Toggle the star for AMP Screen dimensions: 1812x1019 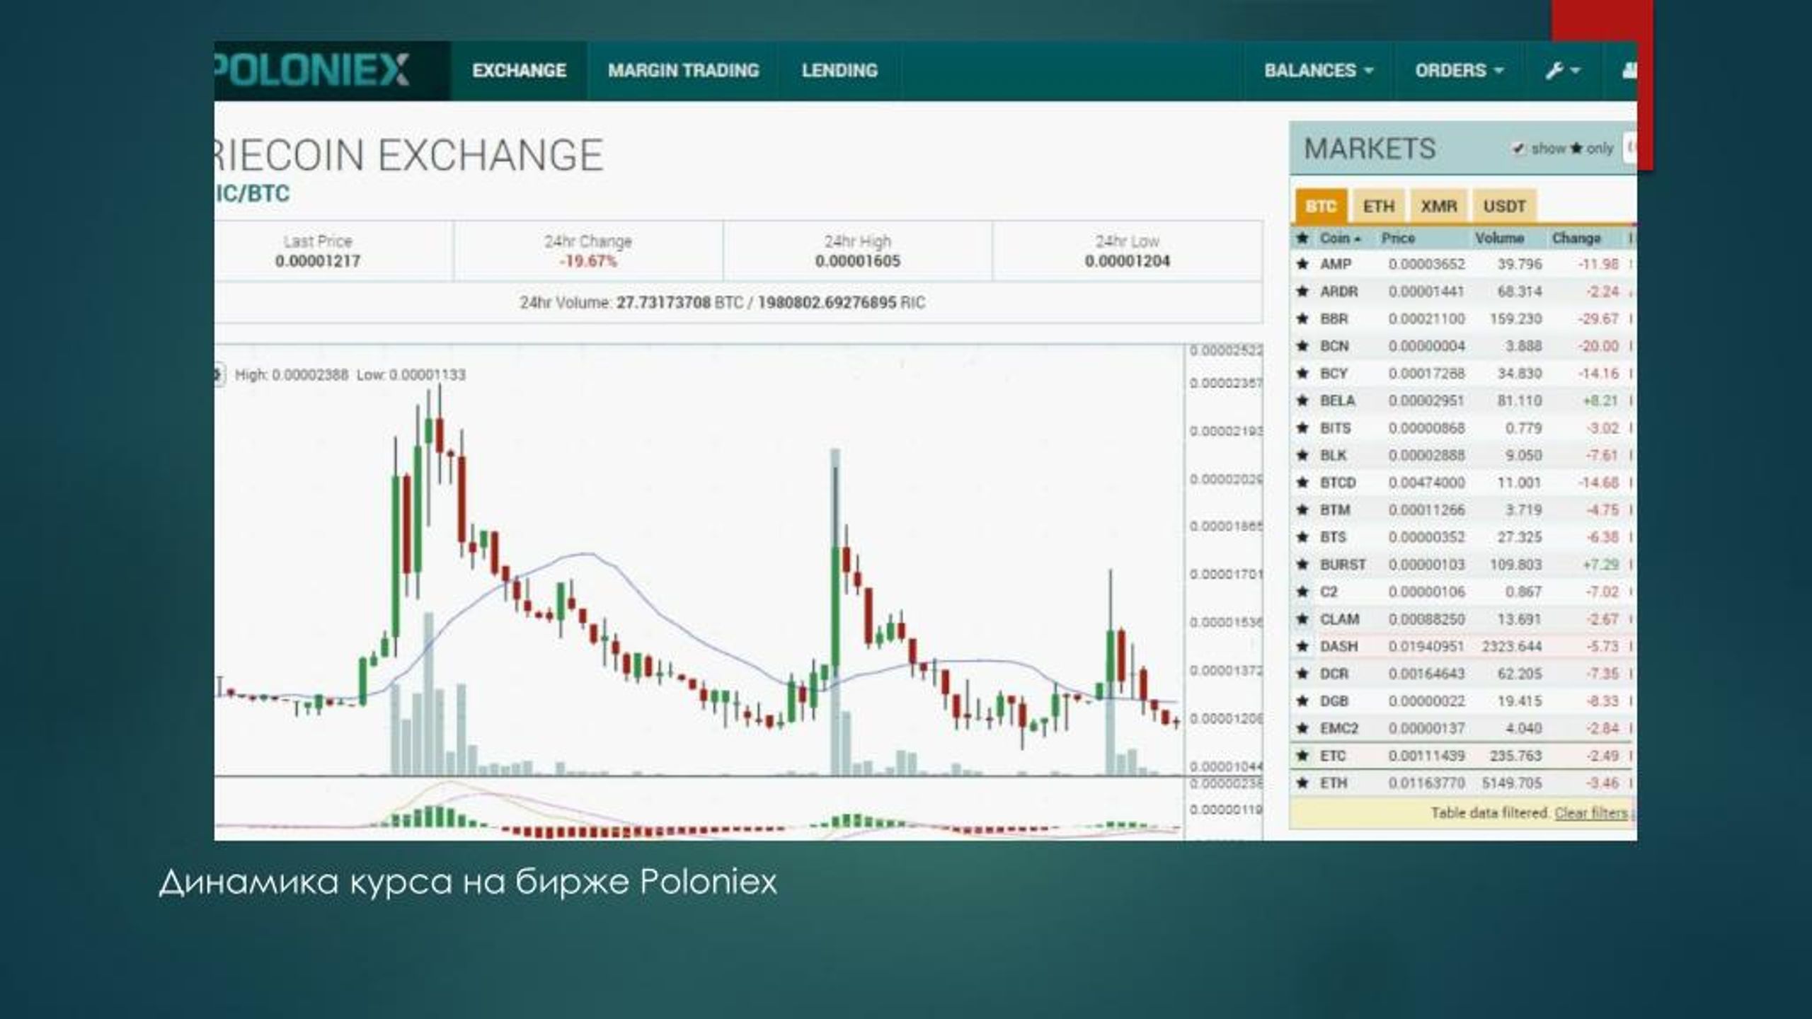(x=1302, y=264)
